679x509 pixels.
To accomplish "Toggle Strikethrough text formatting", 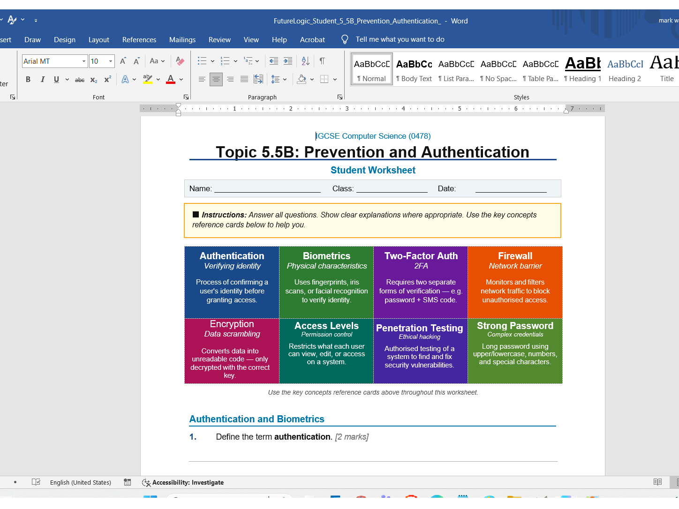I will pyautogui.click(x=80, y=80).
